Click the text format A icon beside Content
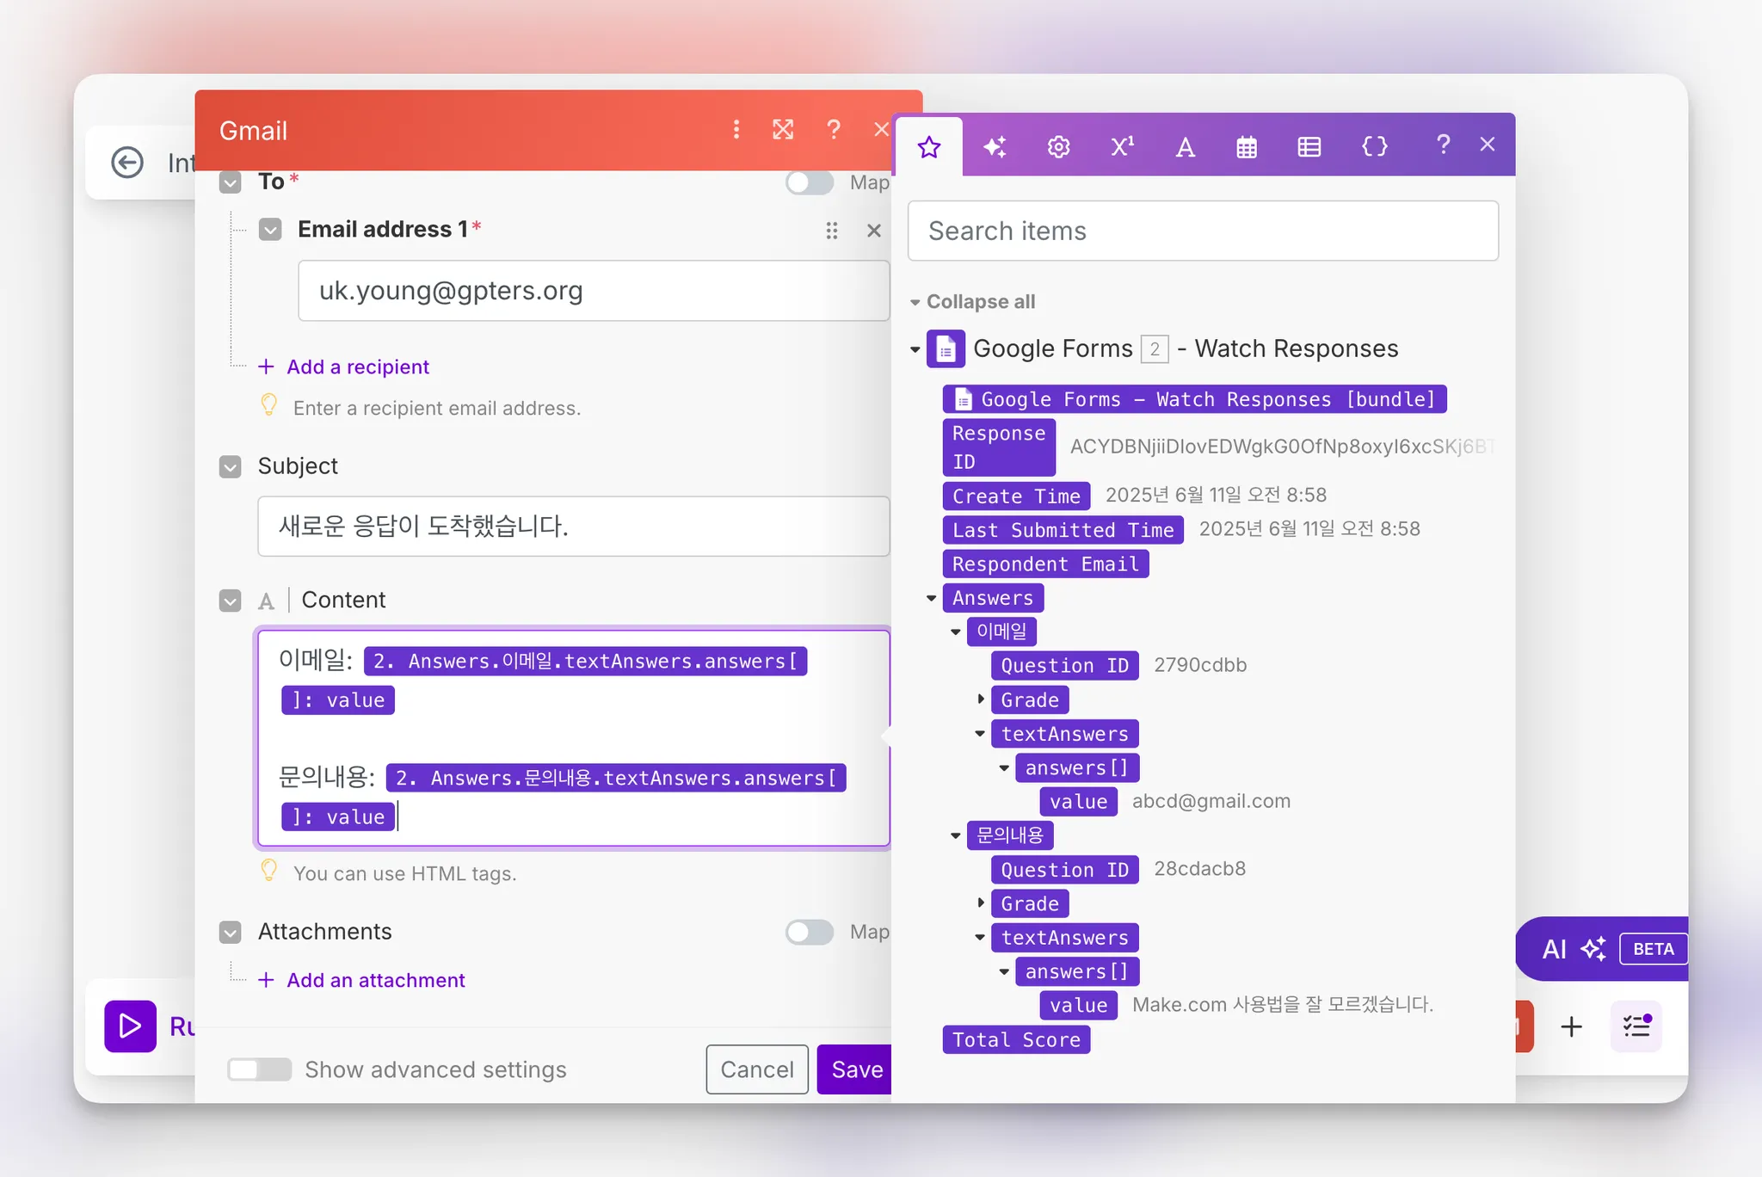The height and width of the screenshot is (1177, 1762). [267, 601]
